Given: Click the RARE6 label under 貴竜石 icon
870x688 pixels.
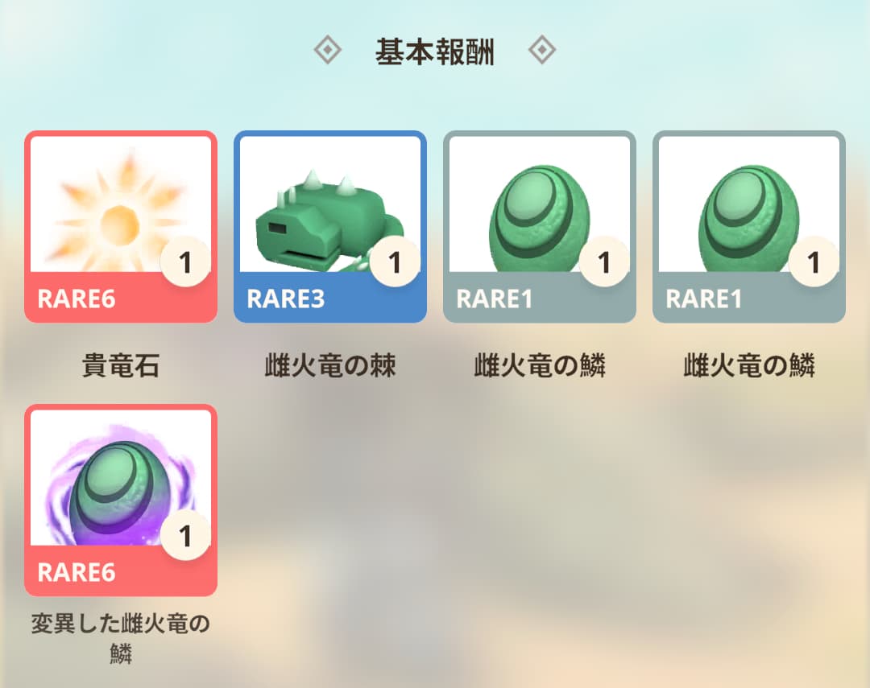Looking at the screenshot, I should coord(77,299).
